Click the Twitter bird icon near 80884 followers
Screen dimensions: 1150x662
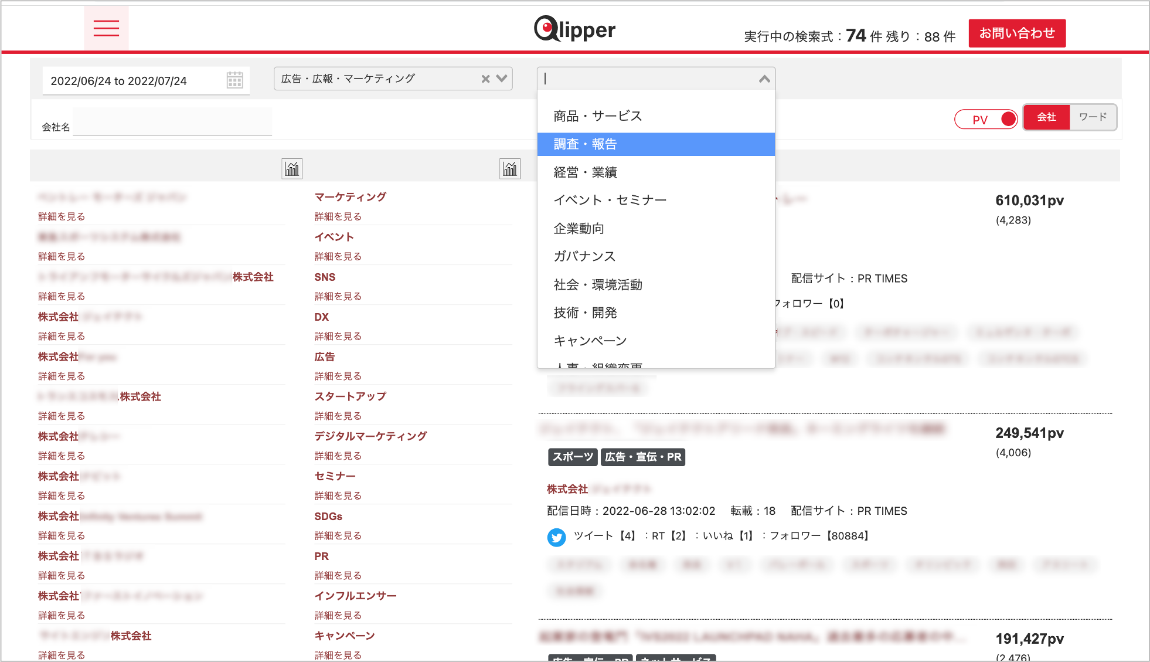[x=556, y=537]
